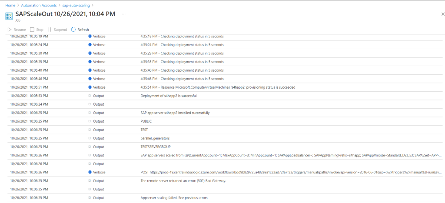445x203 pixels.
Task: Click Verbose info icon at 10:05:30 PM
Action: coord(90,53)
